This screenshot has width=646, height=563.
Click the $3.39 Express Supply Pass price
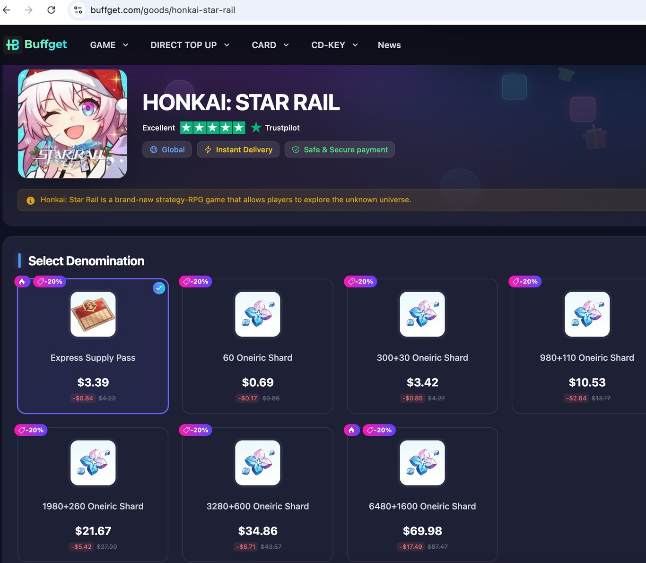pos(93,382)
